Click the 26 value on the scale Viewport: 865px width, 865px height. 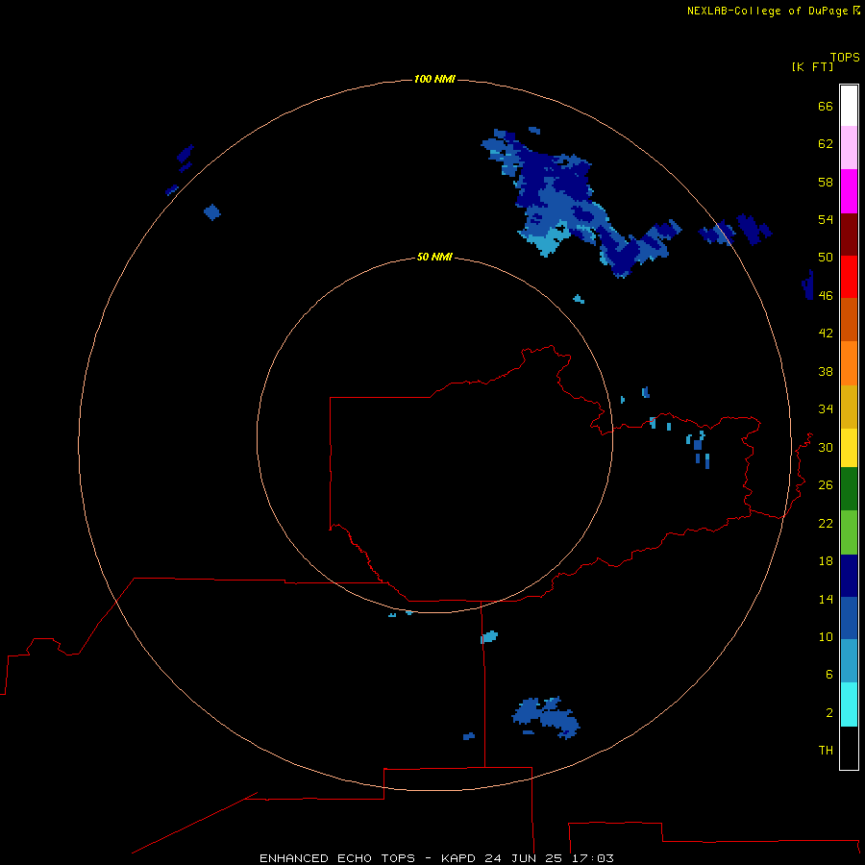coord(826,485)
